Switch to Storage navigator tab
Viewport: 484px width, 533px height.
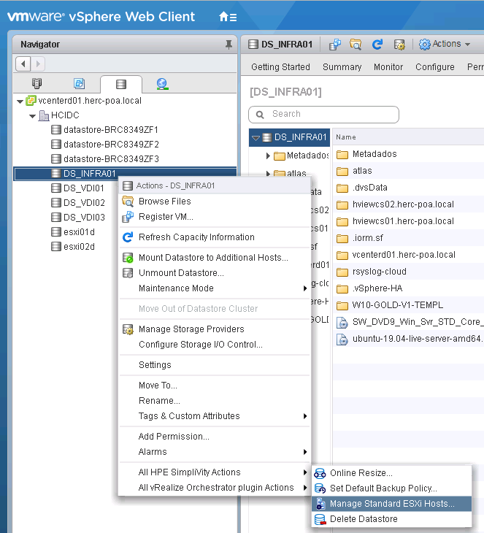[x=121, y=84]
